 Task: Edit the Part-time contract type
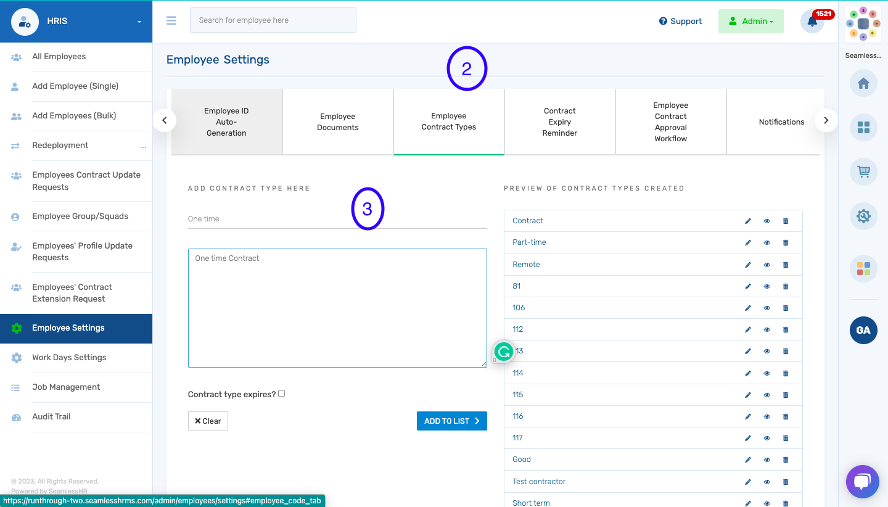click(x=747, y=242)
